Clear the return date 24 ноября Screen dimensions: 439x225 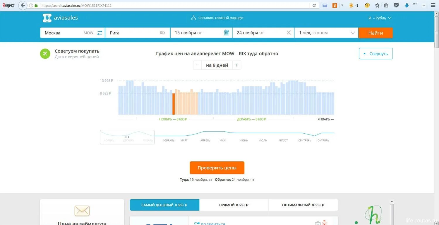[x=289, y=33]
